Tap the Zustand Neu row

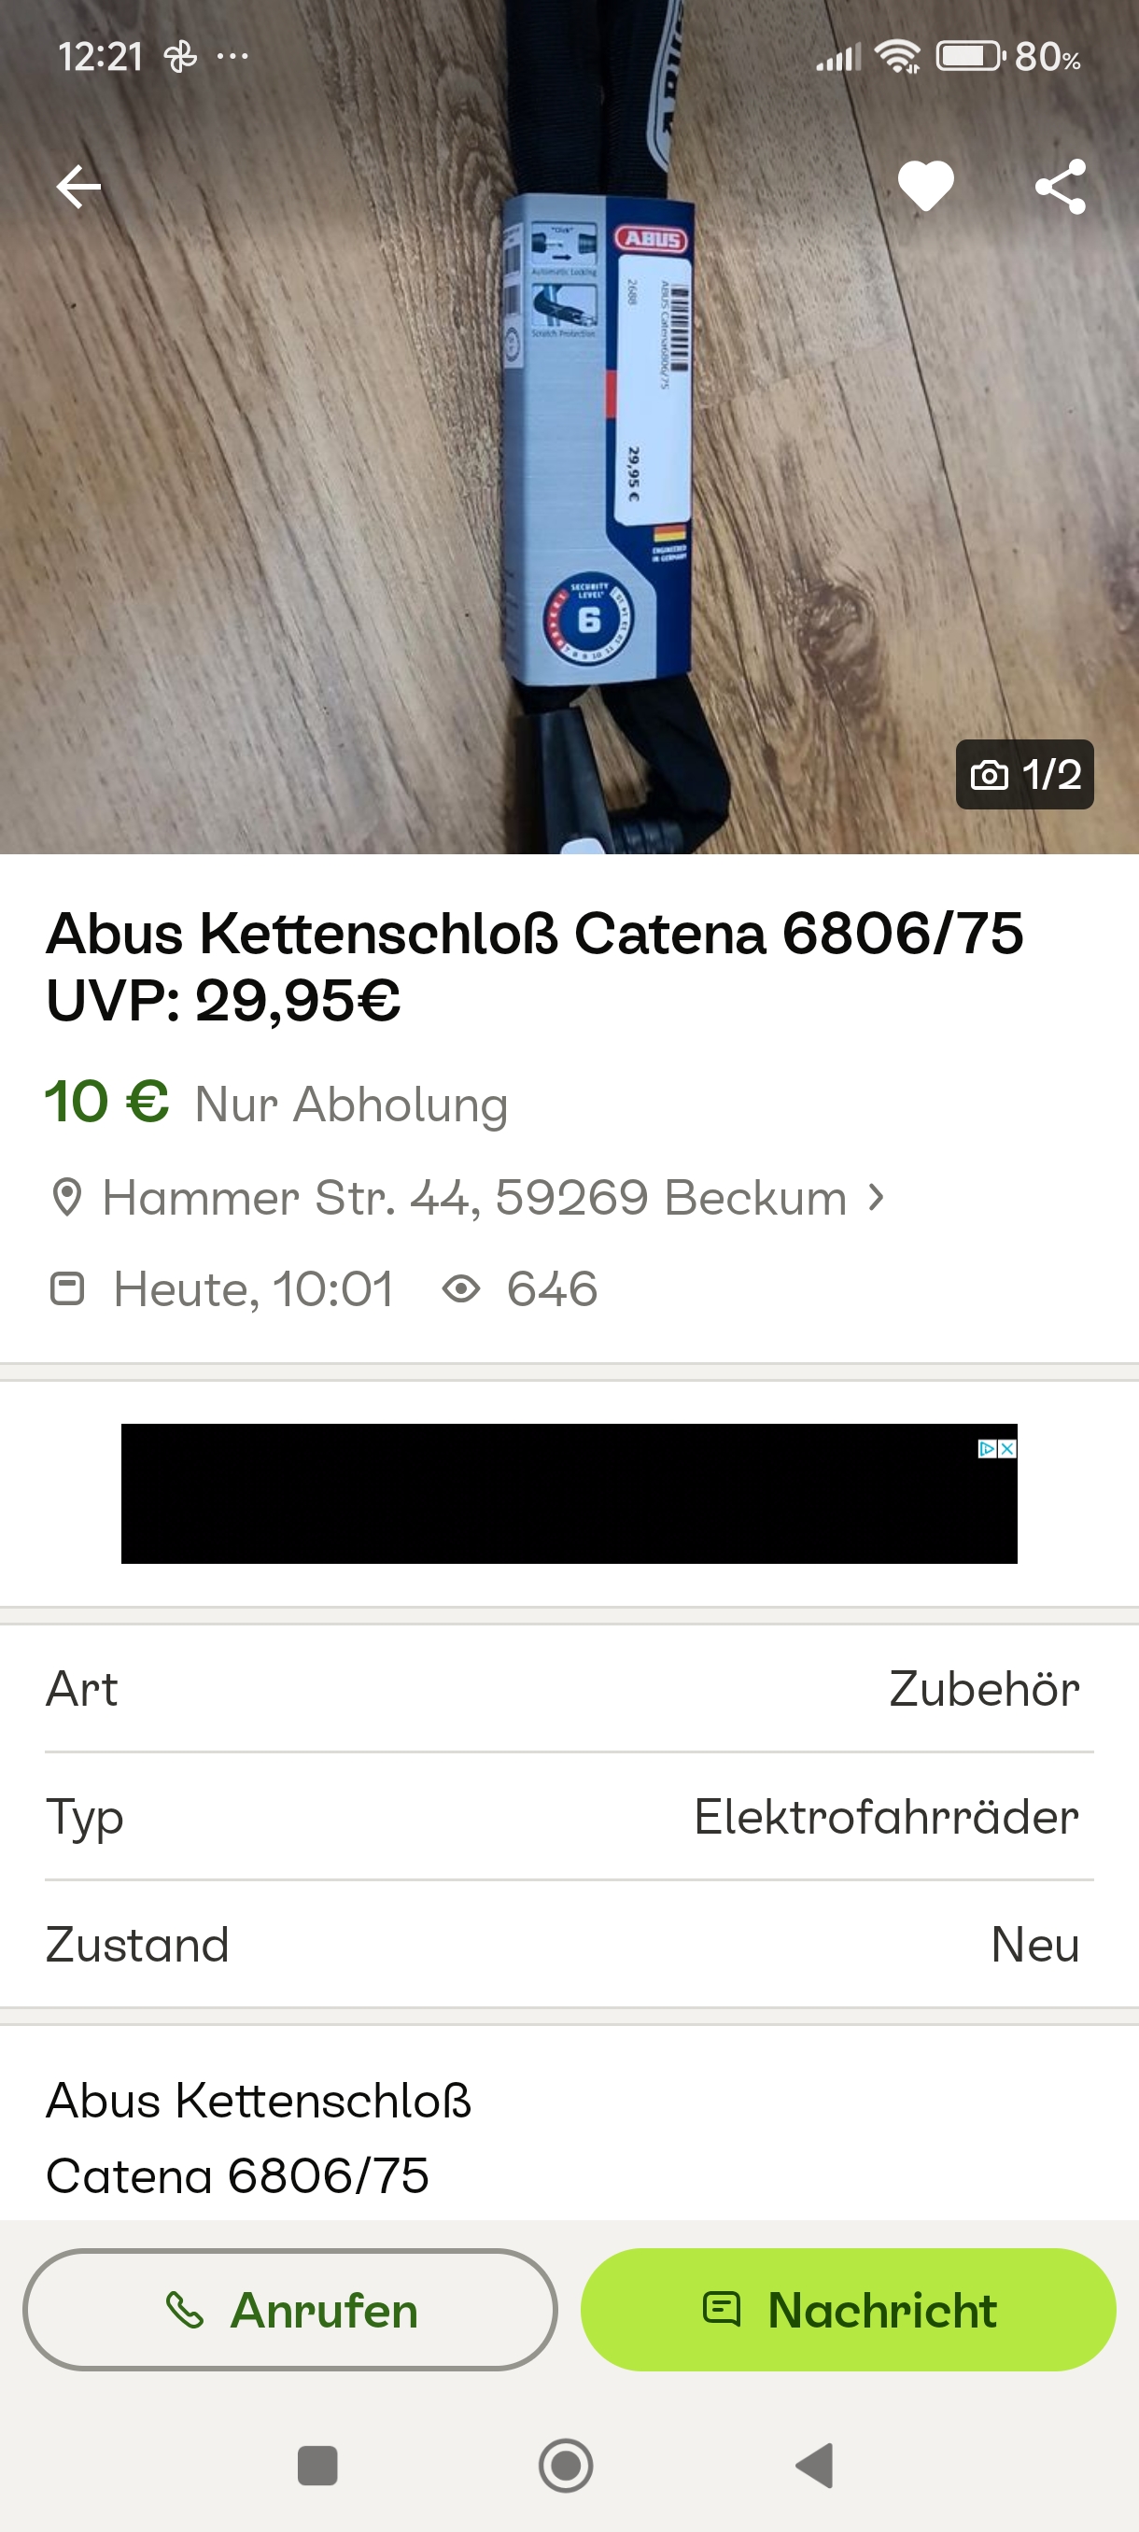click(569, 1944)
